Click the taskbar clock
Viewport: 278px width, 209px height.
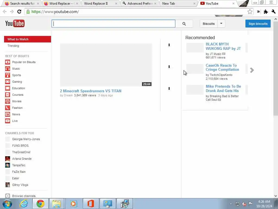coord(264,204)
